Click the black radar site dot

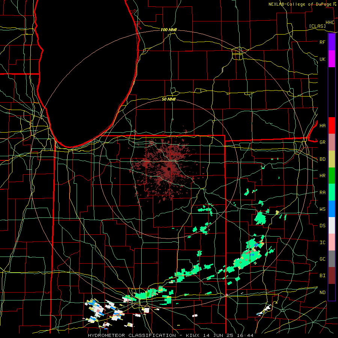tap(169, 169)
